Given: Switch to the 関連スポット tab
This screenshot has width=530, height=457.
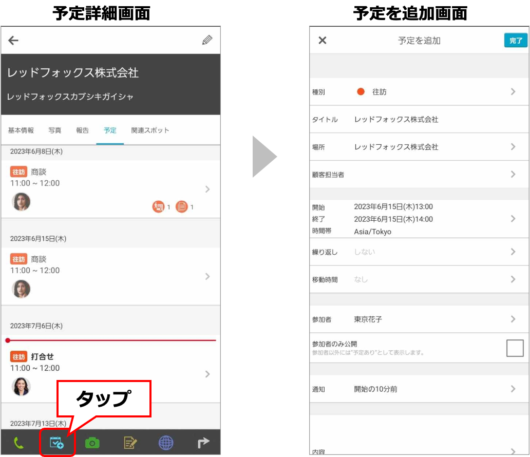Looking at the screenshot, I should (150, 130).
